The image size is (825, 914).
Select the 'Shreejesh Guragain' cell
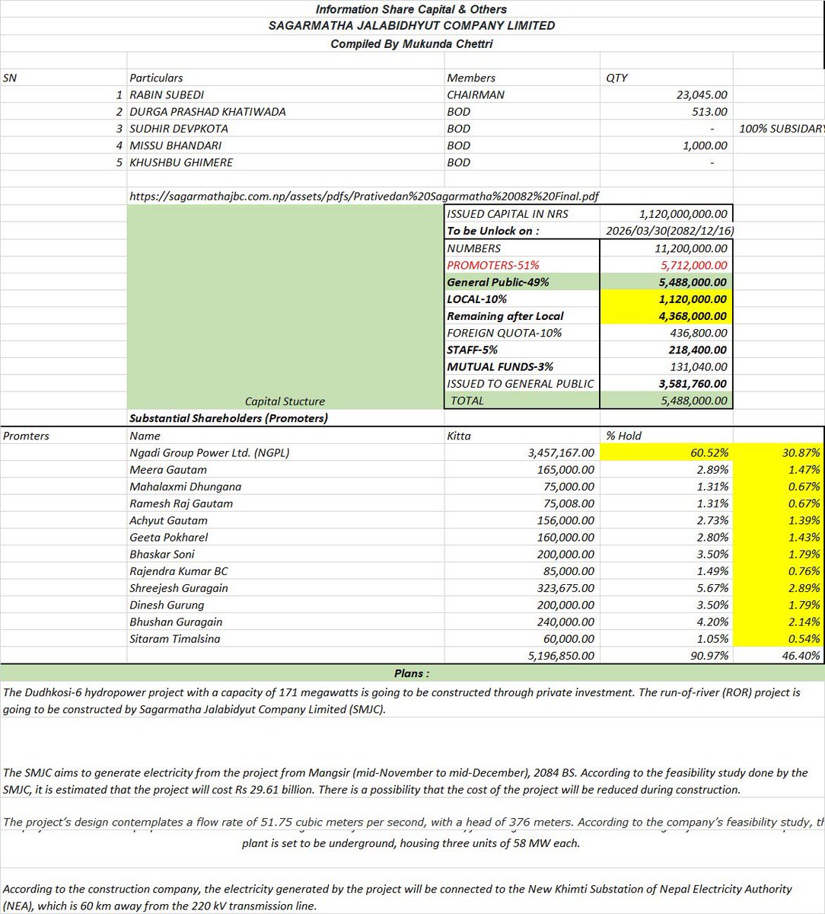285,588
